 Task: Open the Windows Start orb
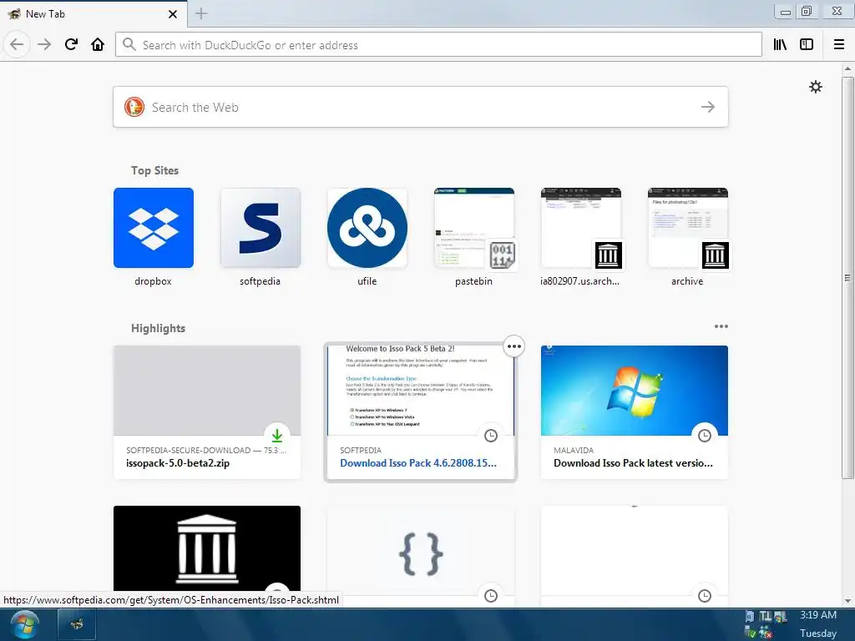coord(24,625)
